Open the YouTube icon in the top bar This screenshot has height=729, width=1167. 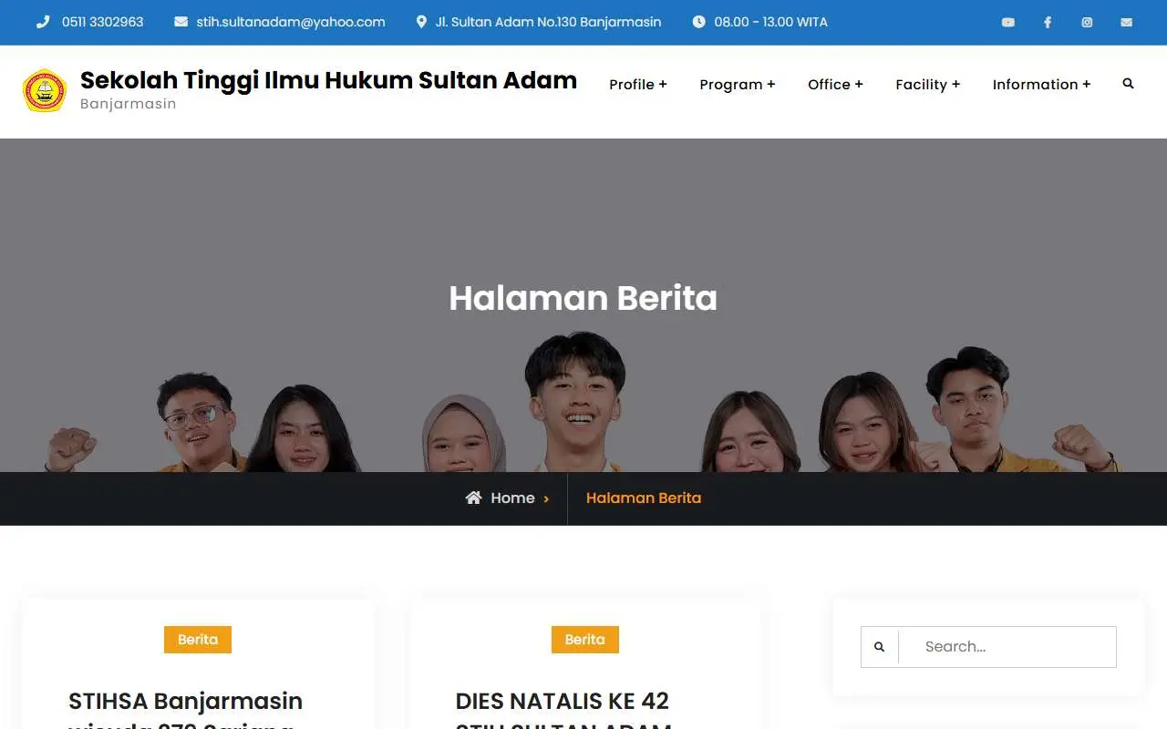[1007, 22]
